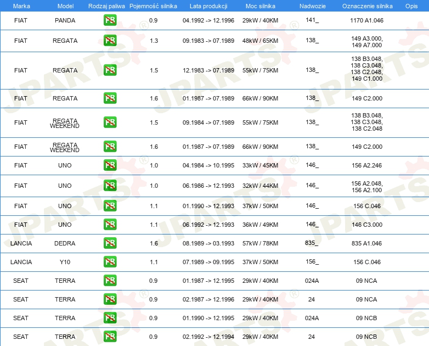Click fuel icon in Terra 02.1992 row
429x346 pixels.
tap(110, 337)
